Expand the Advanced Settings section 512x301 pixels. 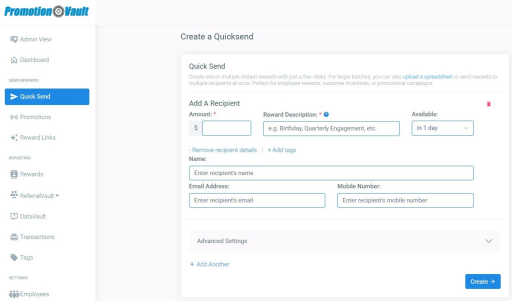344,241
